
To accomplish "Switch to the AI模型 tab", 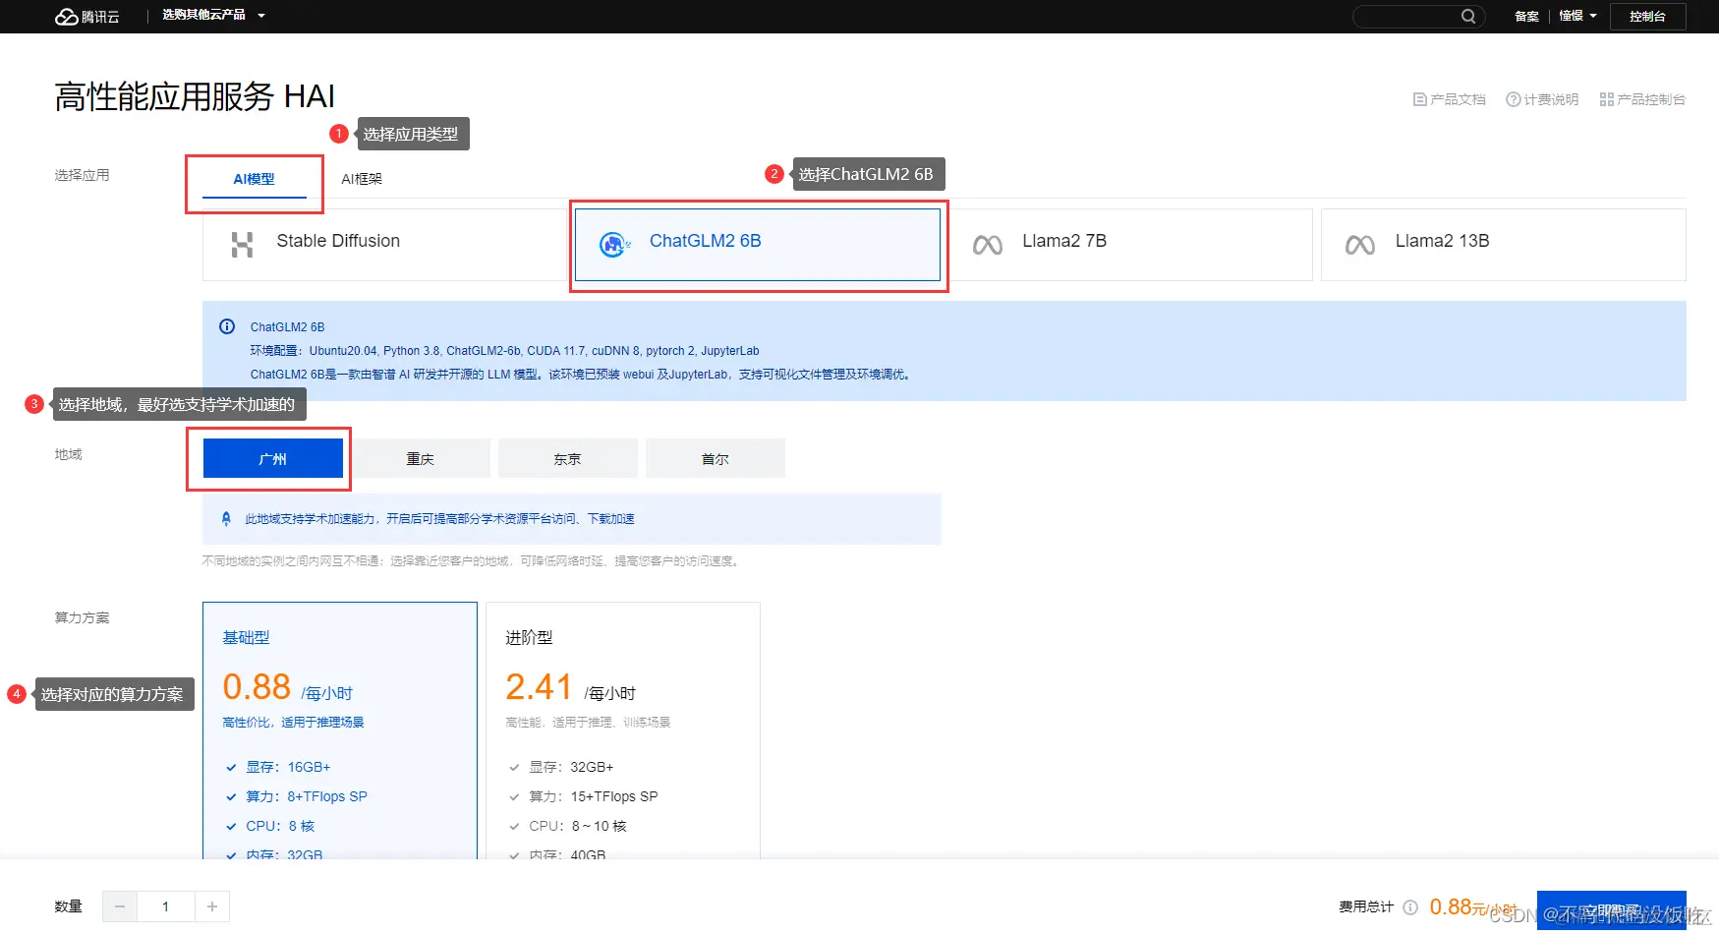I will [254, 179].
